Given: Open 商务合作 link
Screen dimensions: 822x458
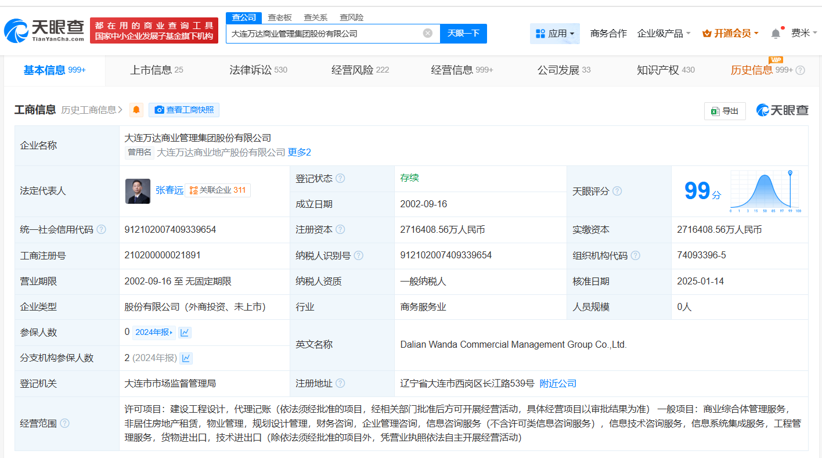Looking at the screenshot, I should [608, 33].
